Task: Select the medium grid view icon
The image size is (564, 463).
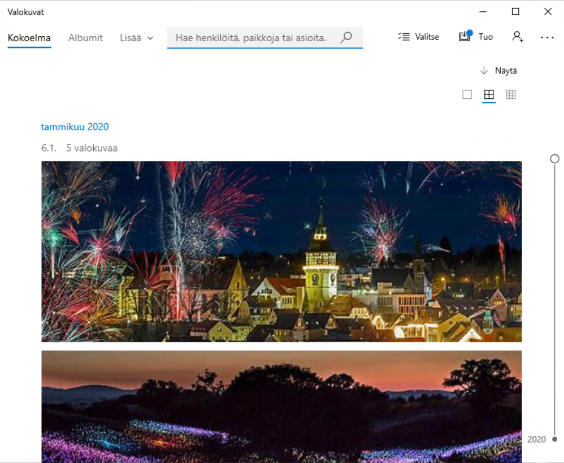Action: 489,94
